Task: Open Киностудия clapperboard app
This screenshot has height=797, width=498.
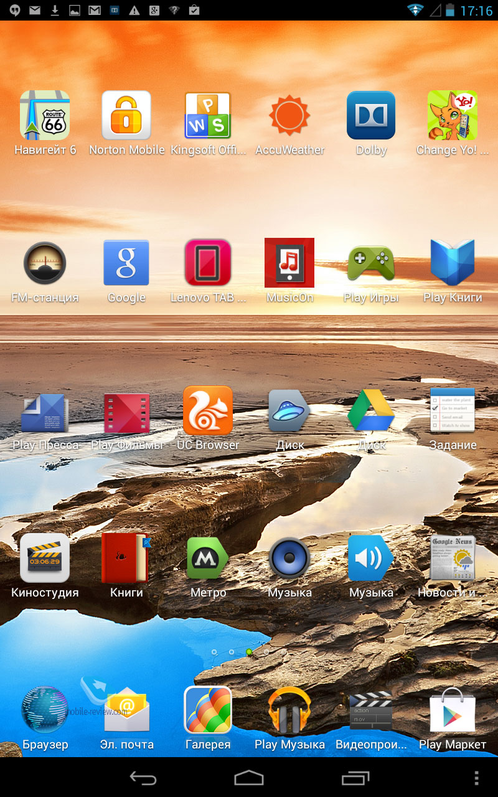Action: tap(45, 558)
